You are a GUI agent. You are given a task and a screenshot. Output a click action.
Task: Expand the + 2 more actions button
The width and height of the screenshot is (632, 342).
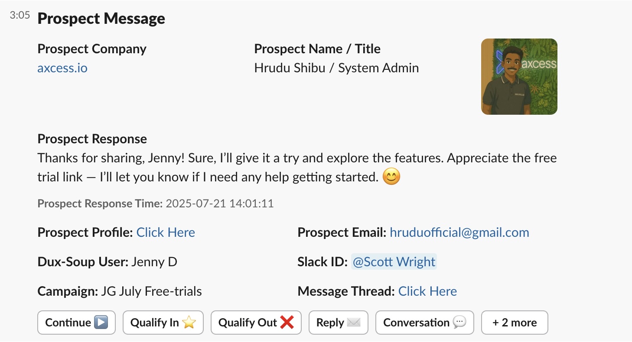click(515, 323)
